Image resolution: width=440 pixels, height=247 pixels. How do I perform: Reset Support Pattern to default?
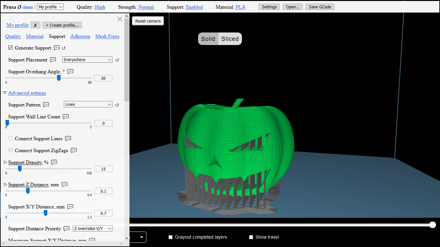(117, 105)
